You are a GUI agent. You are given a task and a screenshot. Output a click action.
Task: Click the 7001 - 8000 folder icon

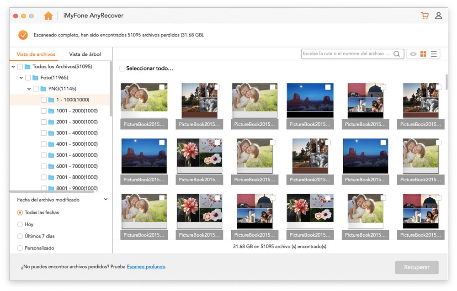[x=51, y=177]
